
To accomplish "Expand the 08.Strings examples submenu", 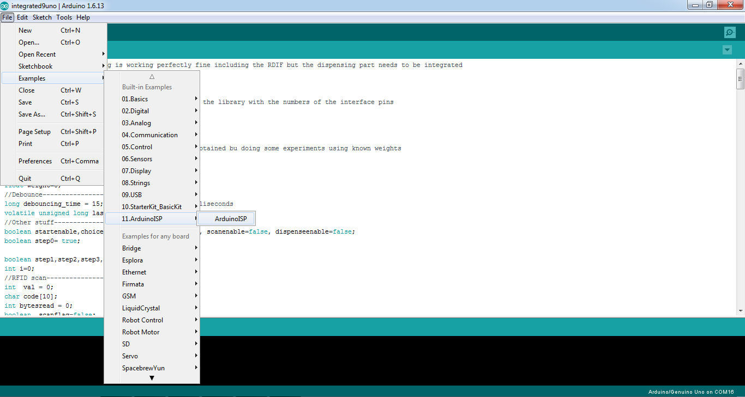I will coord(152,183).
